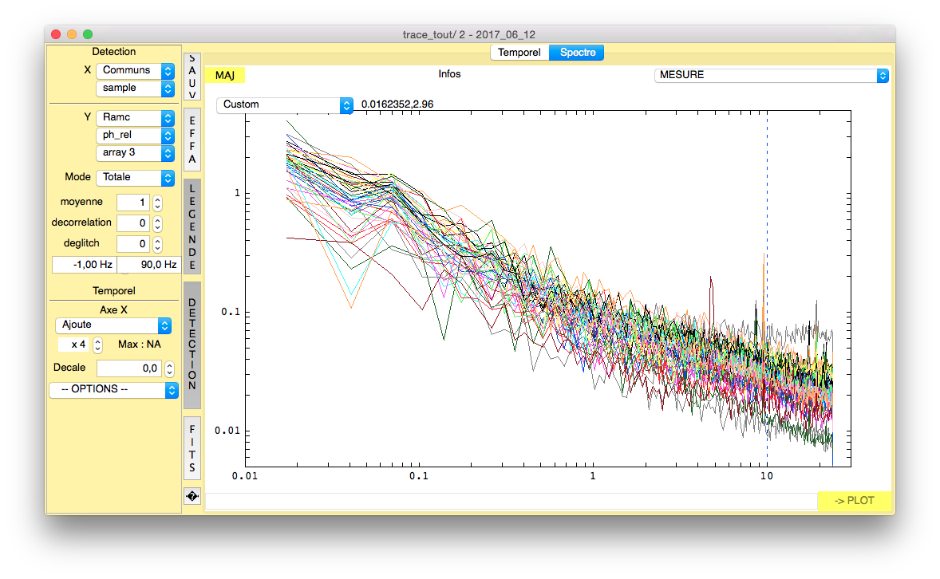Viewport: 940px width, 579px height.
Task: Open the -- OPTIONS -- dropdown
Action: pyautogui.click(x=113, y=390)
